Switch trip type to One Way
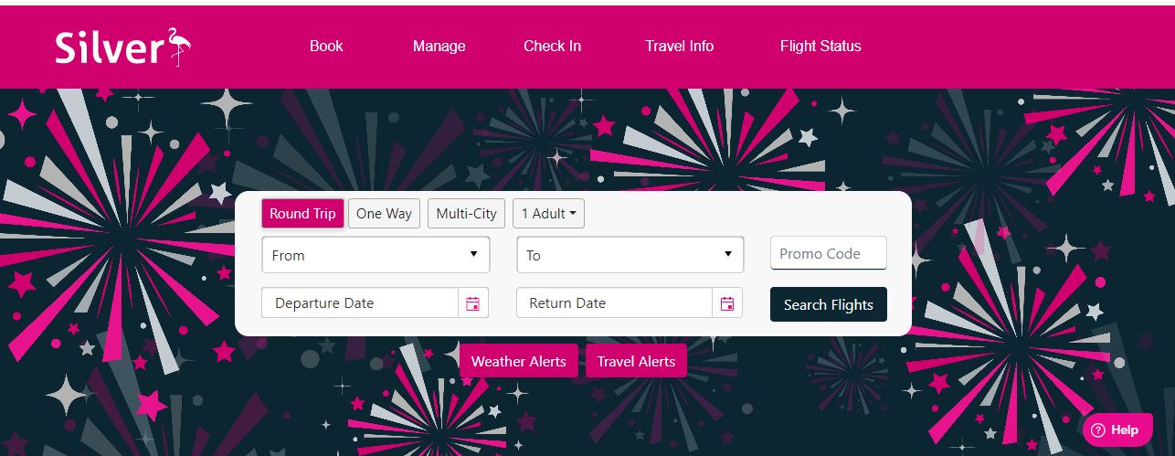The image size is (1175, 456). coord(384,214)
